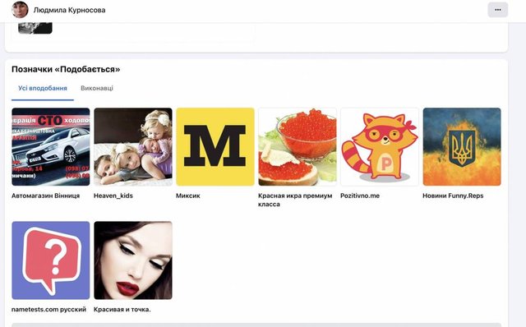Open the Pozitivno.me raccoon icon

pos(380,146)
